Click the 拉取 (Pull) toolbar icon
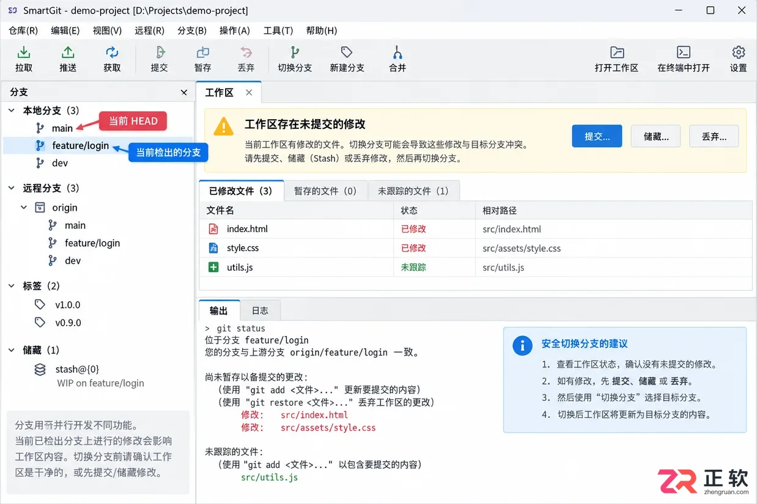Screen dimensions: 757x504 click(23, 53)
